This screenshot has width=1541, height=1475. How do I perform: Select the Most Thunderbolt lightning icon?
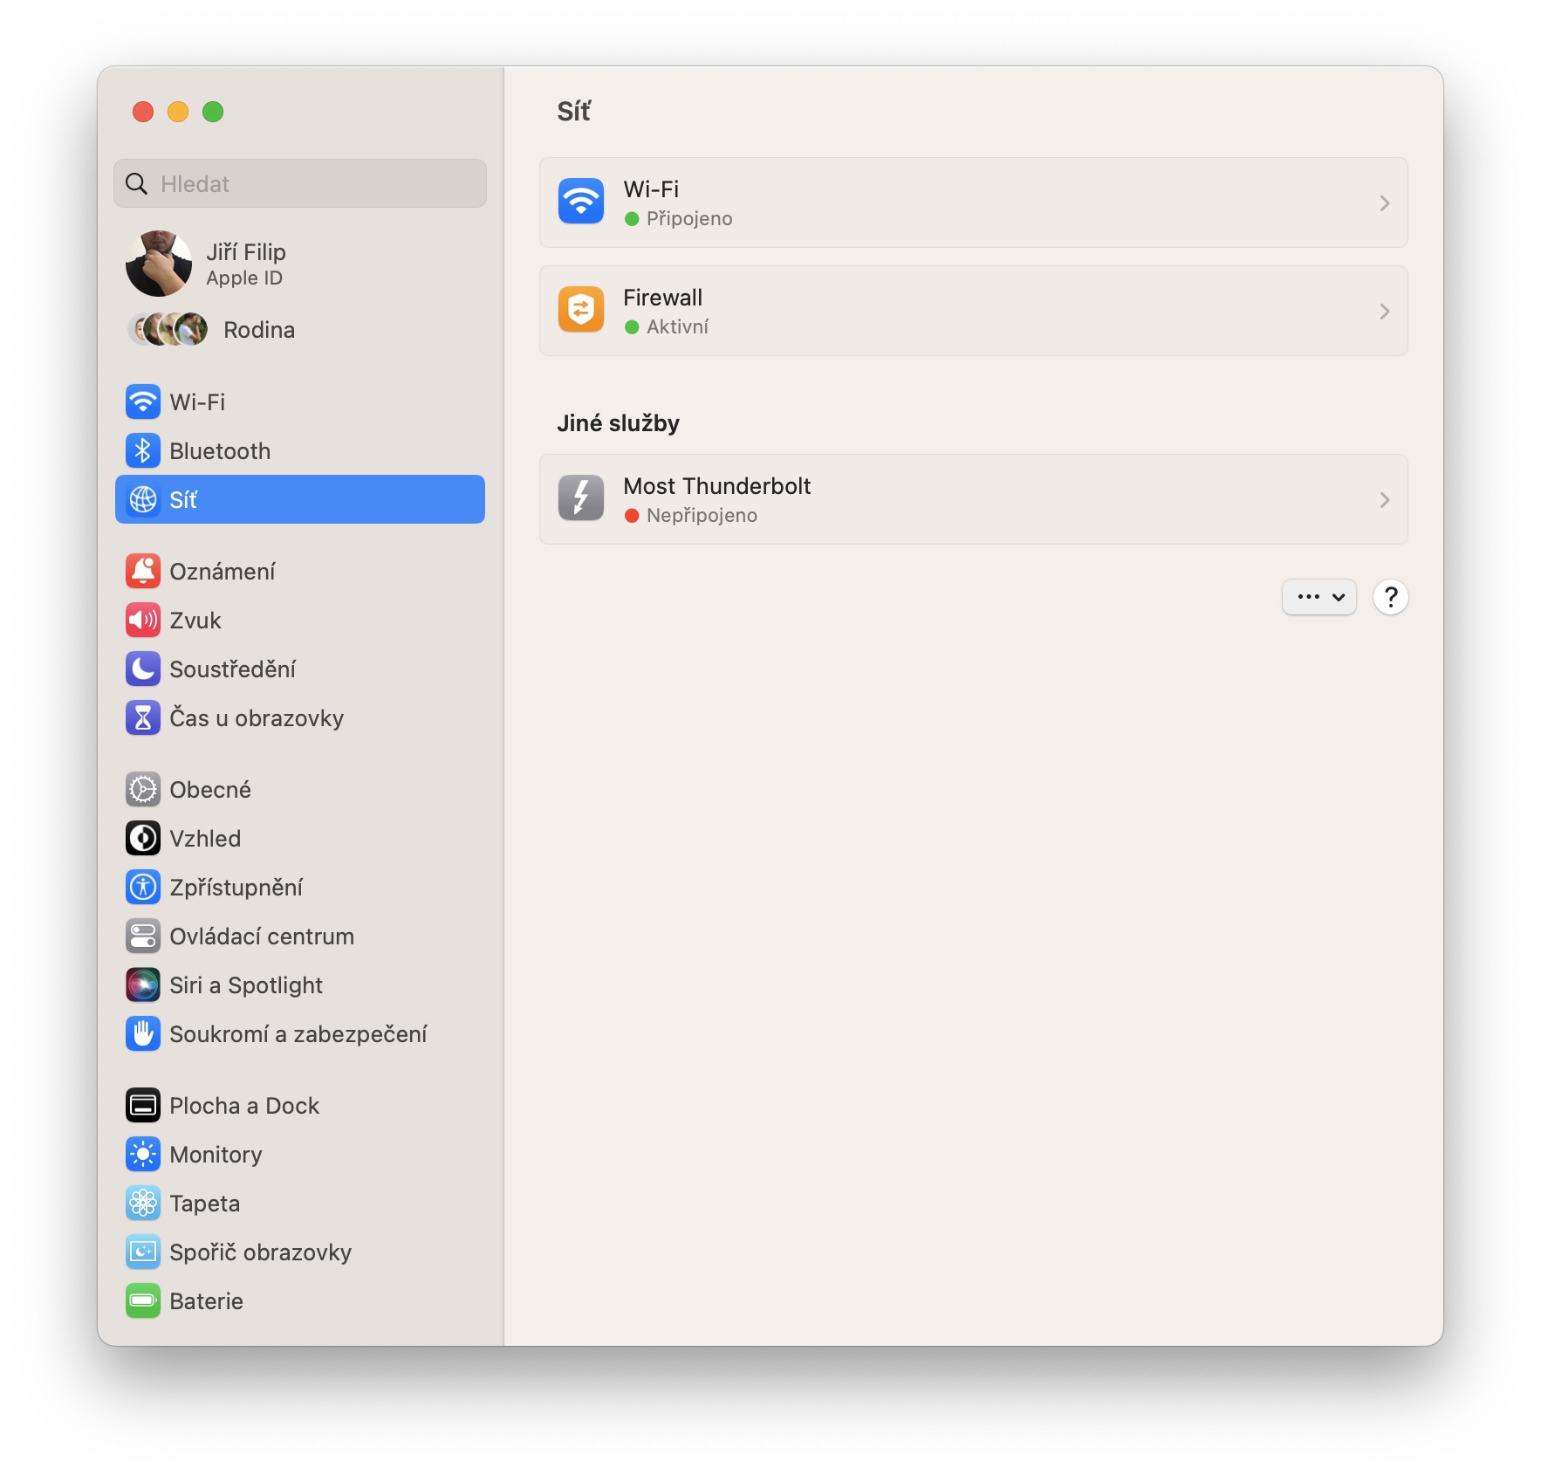[x=580, y=498]
